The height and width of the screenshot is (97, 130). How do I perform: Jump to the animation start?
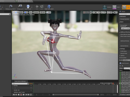tap(14, 95)
